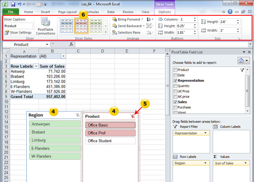Click the button Columns value field
The image size is (254, 182).
pyautogui.click(x=187, y=19)
